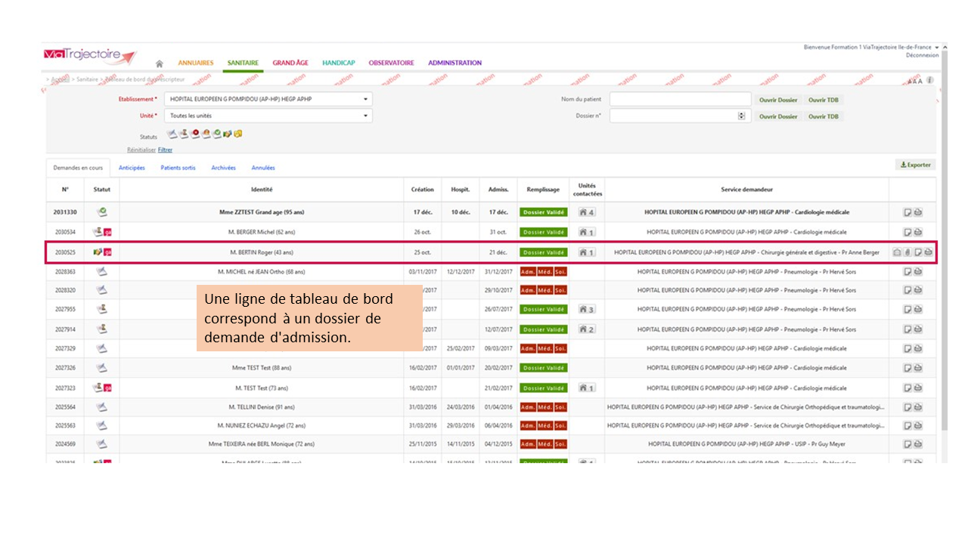Click the Exporter button
Image resolution: width=968 pixels, height=544 pixels.
click(915, 165)
